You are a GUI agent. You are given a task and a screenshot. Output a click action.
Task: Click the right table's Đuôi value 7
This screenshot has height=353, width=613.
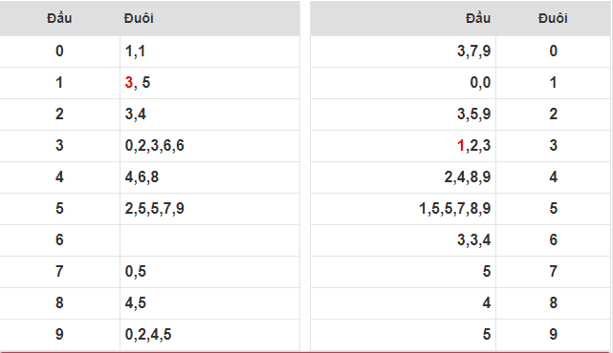coord(553,272)
